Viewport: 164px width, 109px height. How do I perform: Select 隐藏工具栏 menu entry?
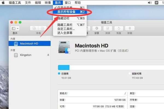tap(70, 25)
